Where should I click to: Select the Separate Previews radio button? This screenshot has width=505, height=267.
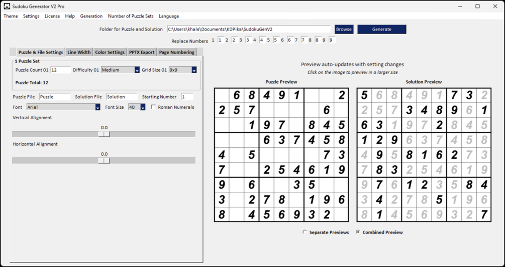click(305, 232)
